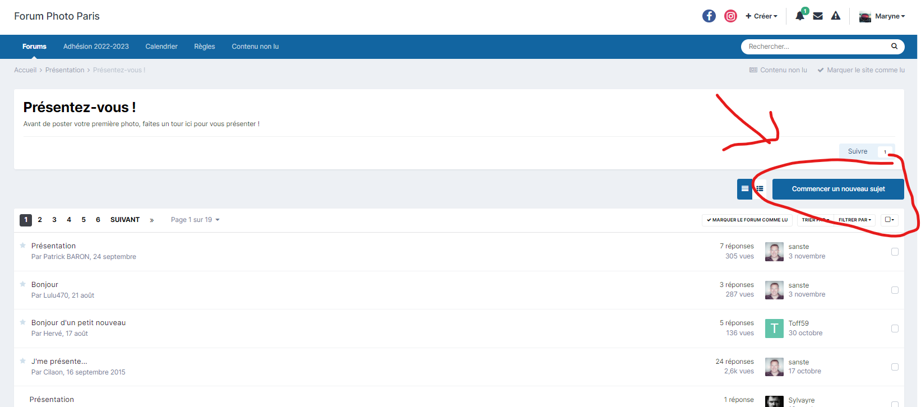This screenshot has height=407, width=921.
Task: Open the messages envelope icon
Action: (x=818, y=16)
